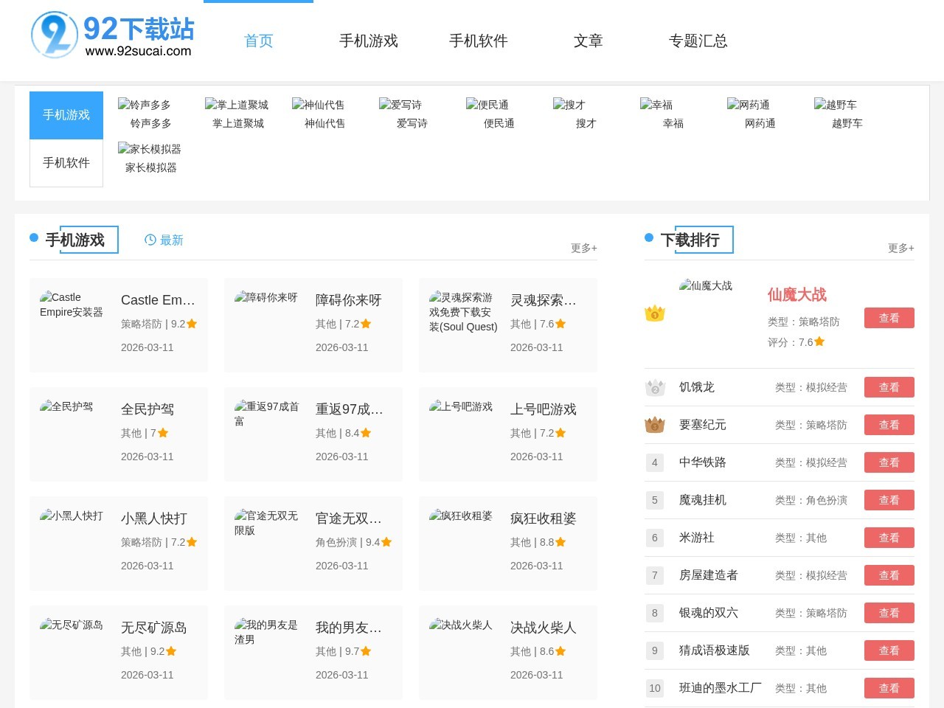Screen dimensions: 944x708
Task: Click the gold crown icon for 仙魔大战
Action: coord(655,313)
